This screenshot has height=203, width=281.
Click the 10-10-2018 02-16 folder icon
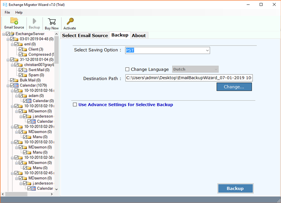click(21, 90)
